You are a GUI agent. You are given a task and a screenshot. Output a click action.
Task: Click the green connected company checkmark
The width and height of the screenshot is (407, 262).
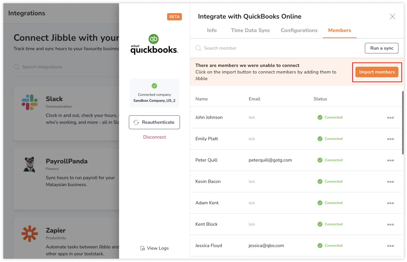[x=154, y=86]
